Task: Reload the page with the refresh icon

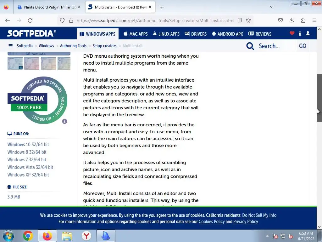Action: coord(30,20)
